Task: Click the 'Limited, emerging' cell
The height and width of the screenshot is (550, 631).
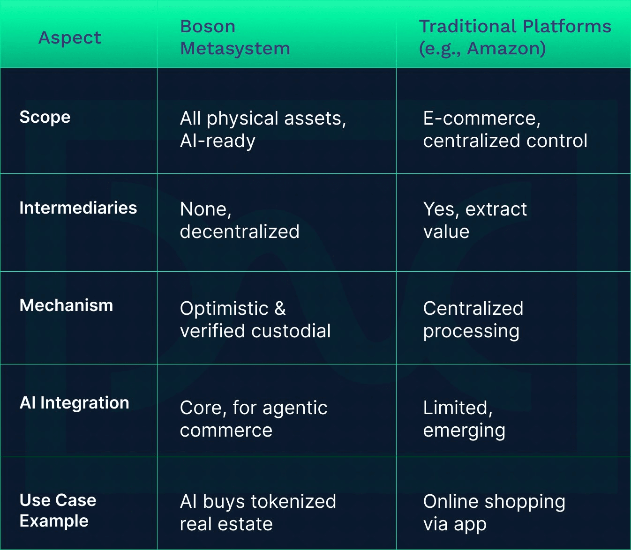Action: click(x=464, y=419)
